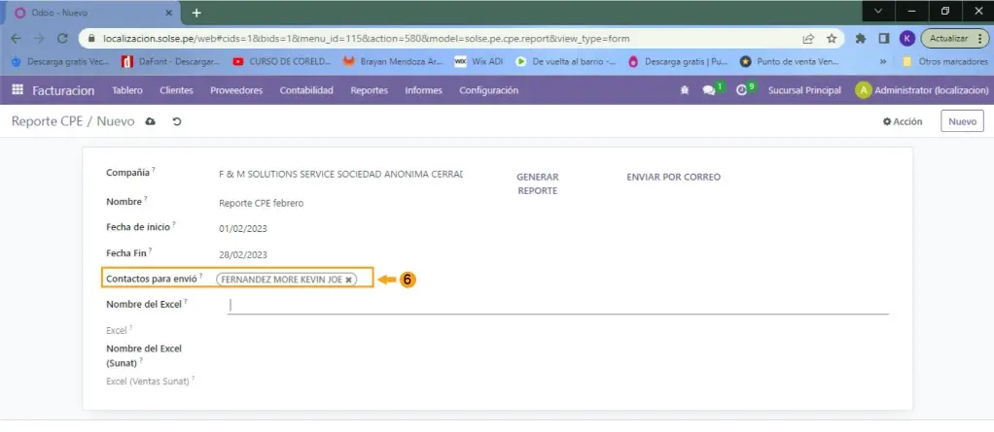
Task: Open the Sucursal Principal company switcher
Action: 803,90
